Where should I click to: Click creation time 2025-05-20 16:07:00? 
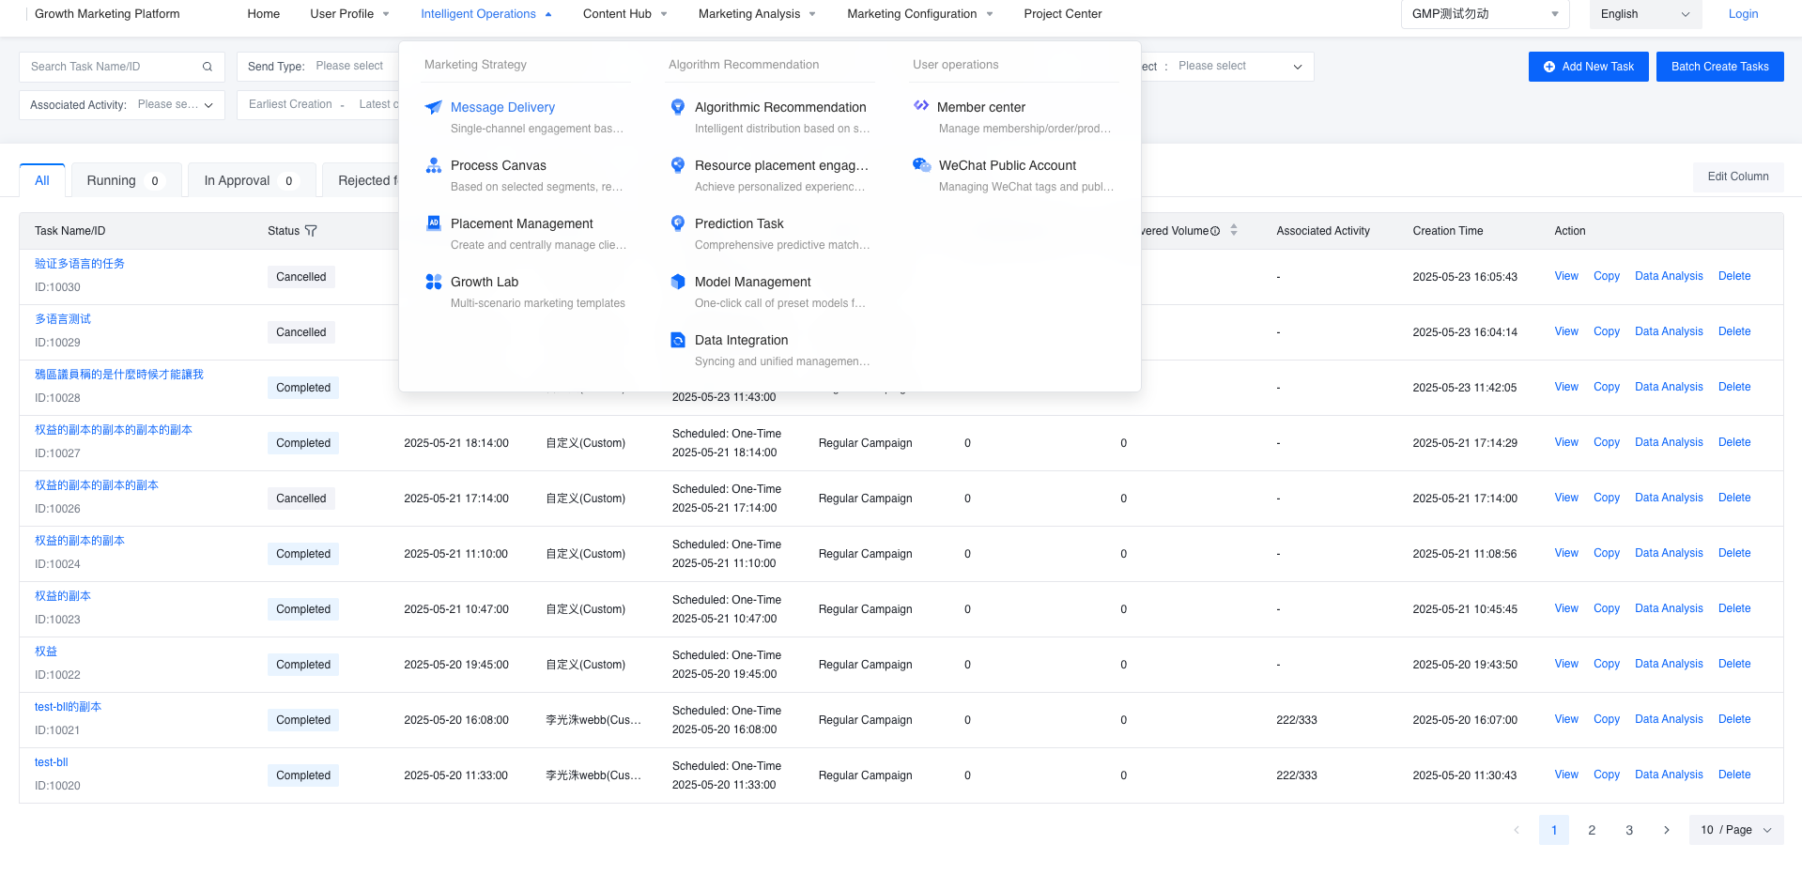click(1465, 720)
